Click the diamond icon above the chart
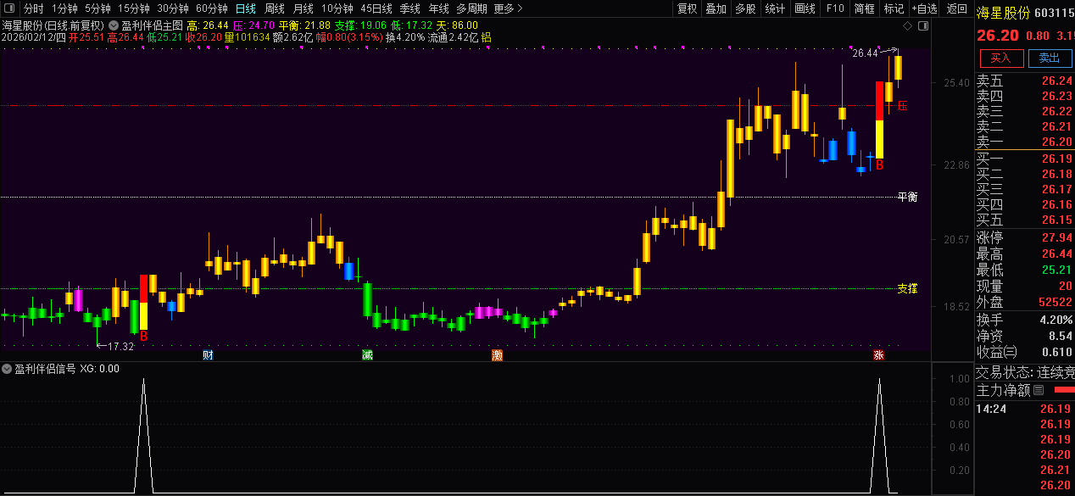The width and height of the screenshot is (1075, 496). 907,25
